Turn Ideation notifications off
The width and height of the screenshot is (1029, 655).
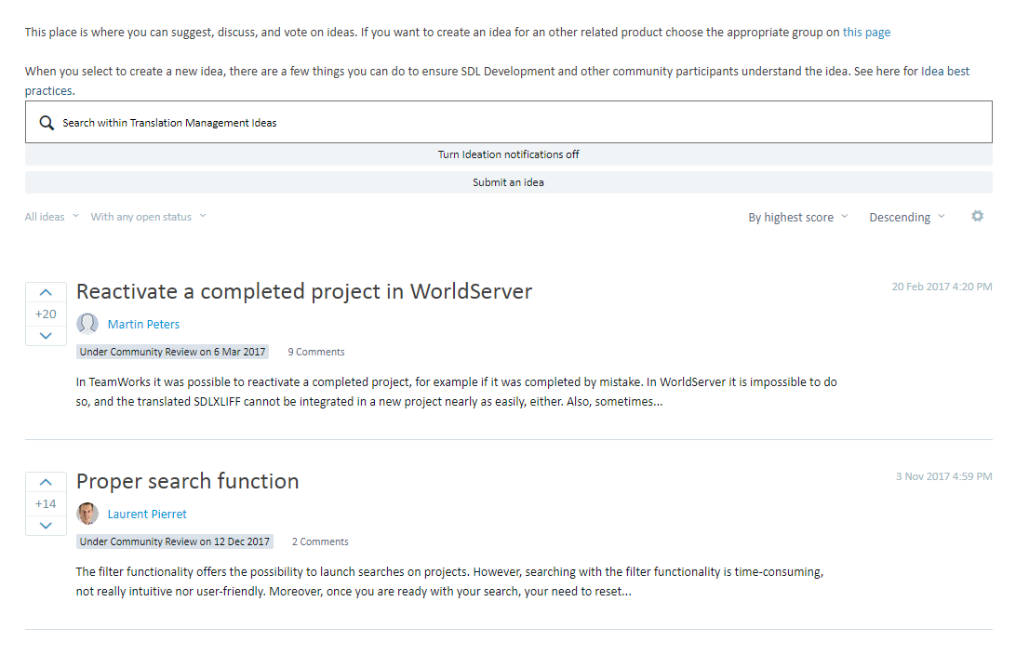click(509, 154)
